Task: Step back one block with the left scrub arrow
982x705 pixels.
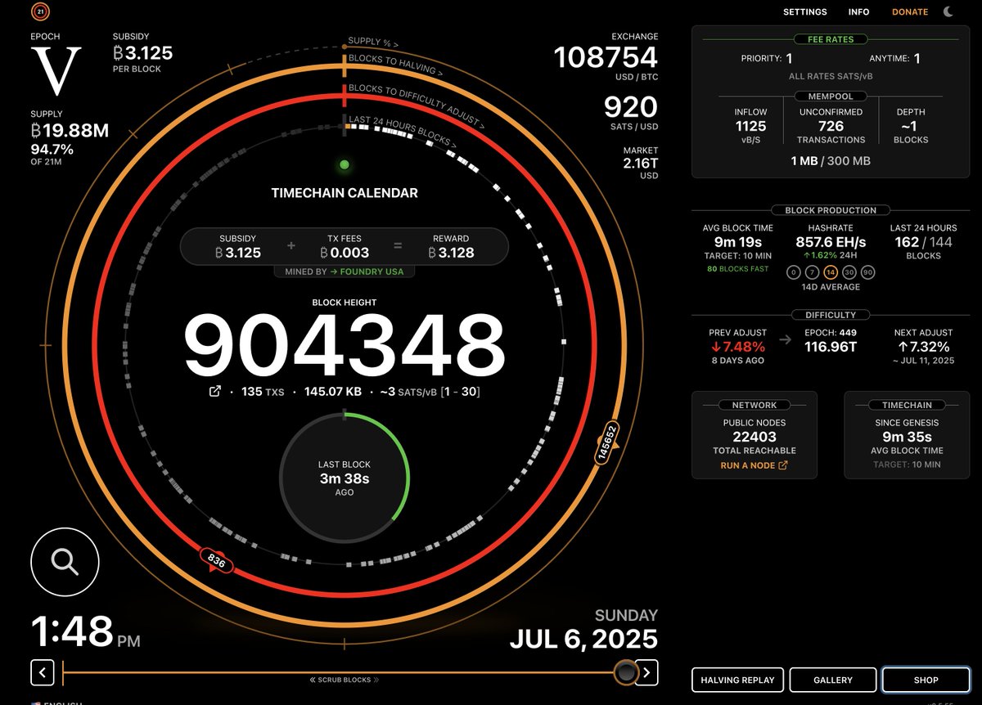Action: pyautogui.click(x=43, y=672)
